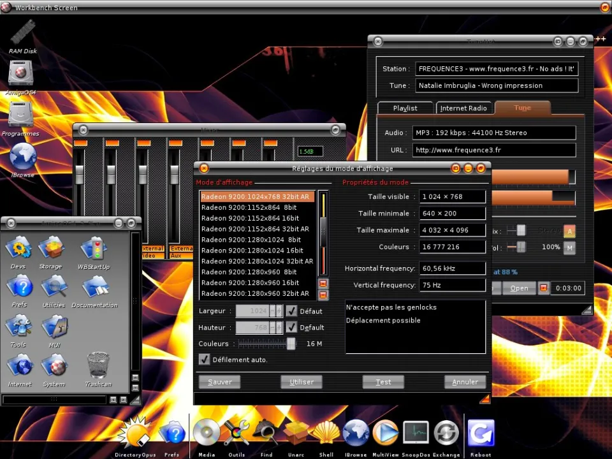Screen dimensions: 612x459
Task: Open the IBrowse globe icon on desktop
Action: point(23,156)
